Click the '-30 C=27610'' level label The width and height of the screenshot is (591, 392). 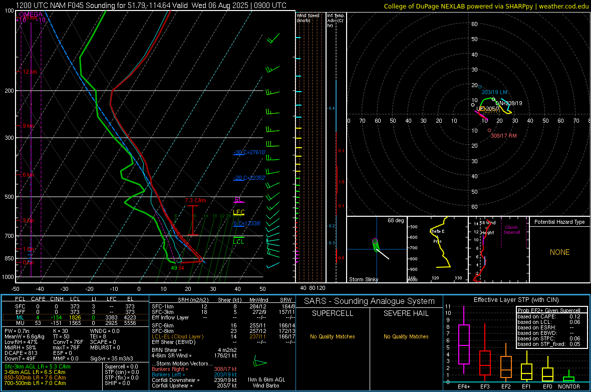(x=249, y=152)
